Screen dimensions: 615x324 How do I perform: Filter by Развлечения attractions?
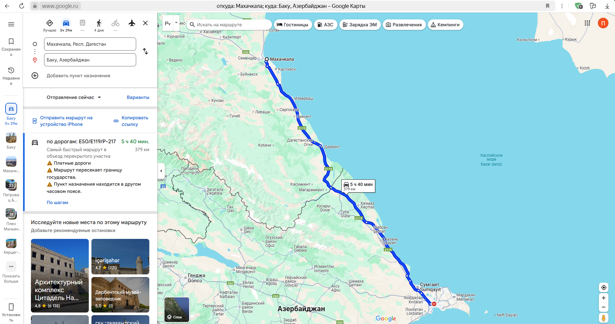(404, 25)
